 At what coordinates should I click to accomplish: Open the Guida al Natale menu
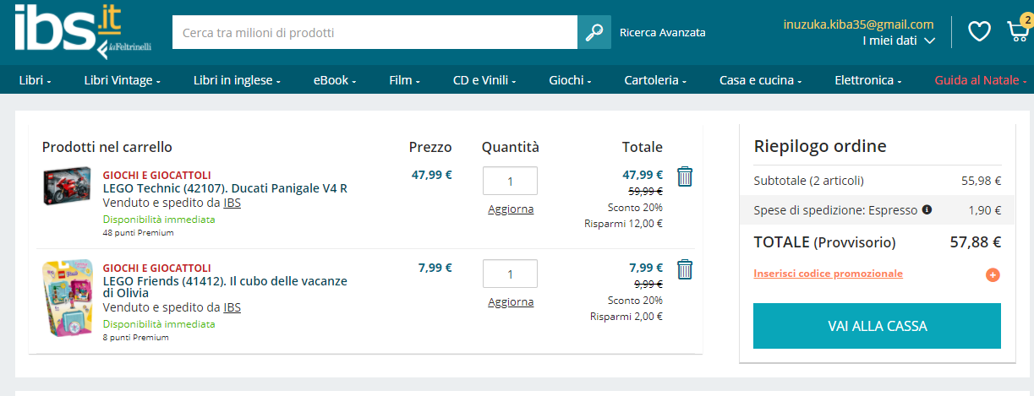pos(980,80)
